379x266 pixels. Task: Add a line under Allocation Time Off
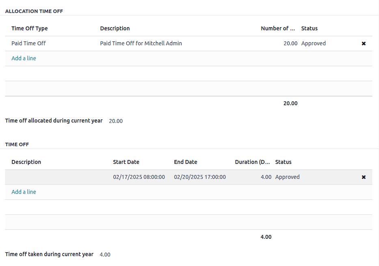click(24, 58)
